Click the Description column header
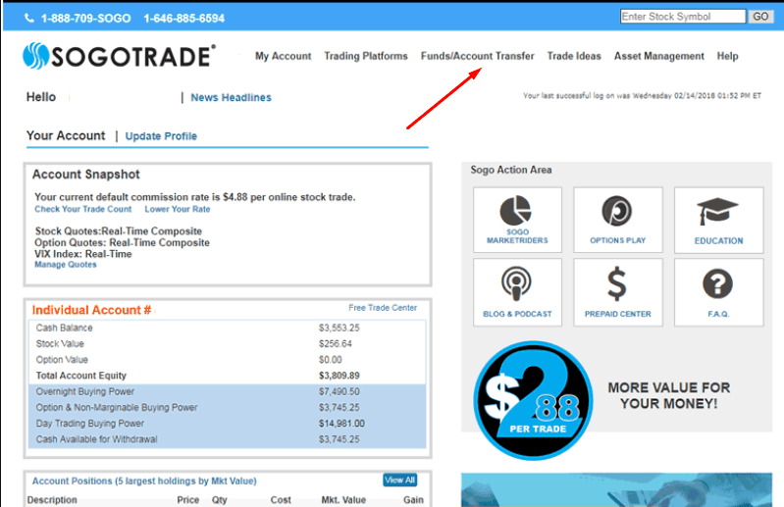Screen dimensions: 784x507 tap(52, 500)
